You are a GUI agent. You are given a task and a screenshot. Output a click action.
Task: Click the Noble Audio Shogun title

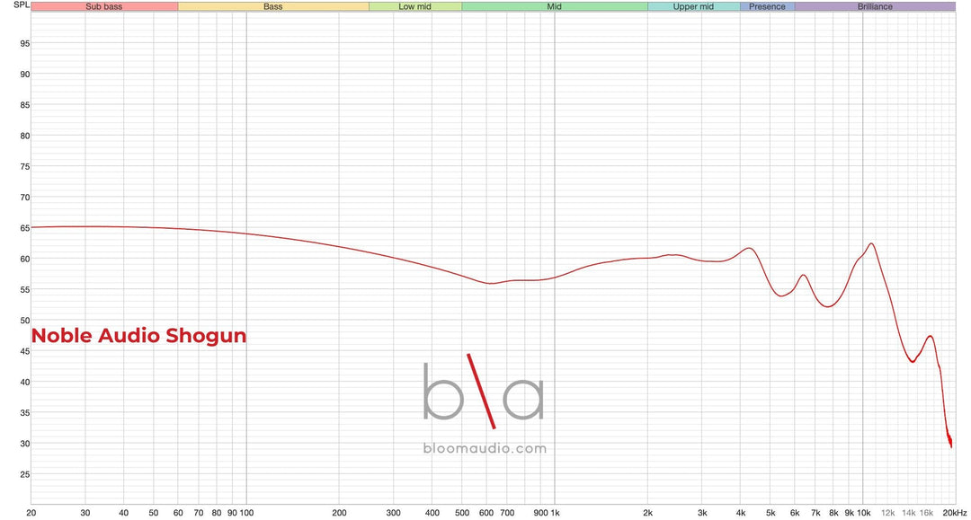click(138, 337)
